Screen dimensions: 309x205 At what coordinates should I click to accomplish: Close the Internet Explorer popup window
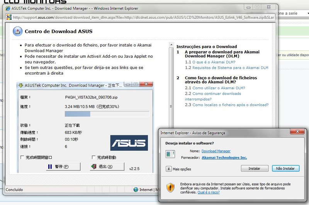pyautogui.click(x=268, y=7)
